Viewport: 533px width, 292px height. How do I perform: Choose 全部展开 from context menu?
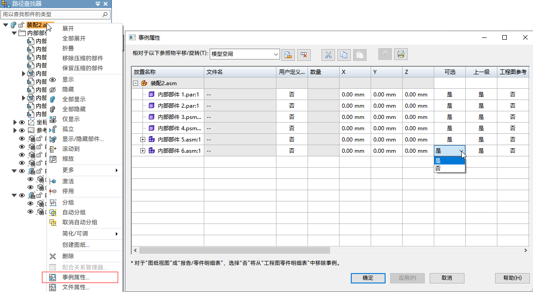pyautogui.click(x=74, y=38)
